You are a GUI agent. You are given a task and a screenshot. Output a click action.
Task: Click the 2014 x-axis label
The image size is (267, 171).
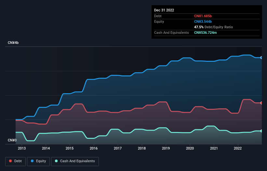[x=46, y=148]
